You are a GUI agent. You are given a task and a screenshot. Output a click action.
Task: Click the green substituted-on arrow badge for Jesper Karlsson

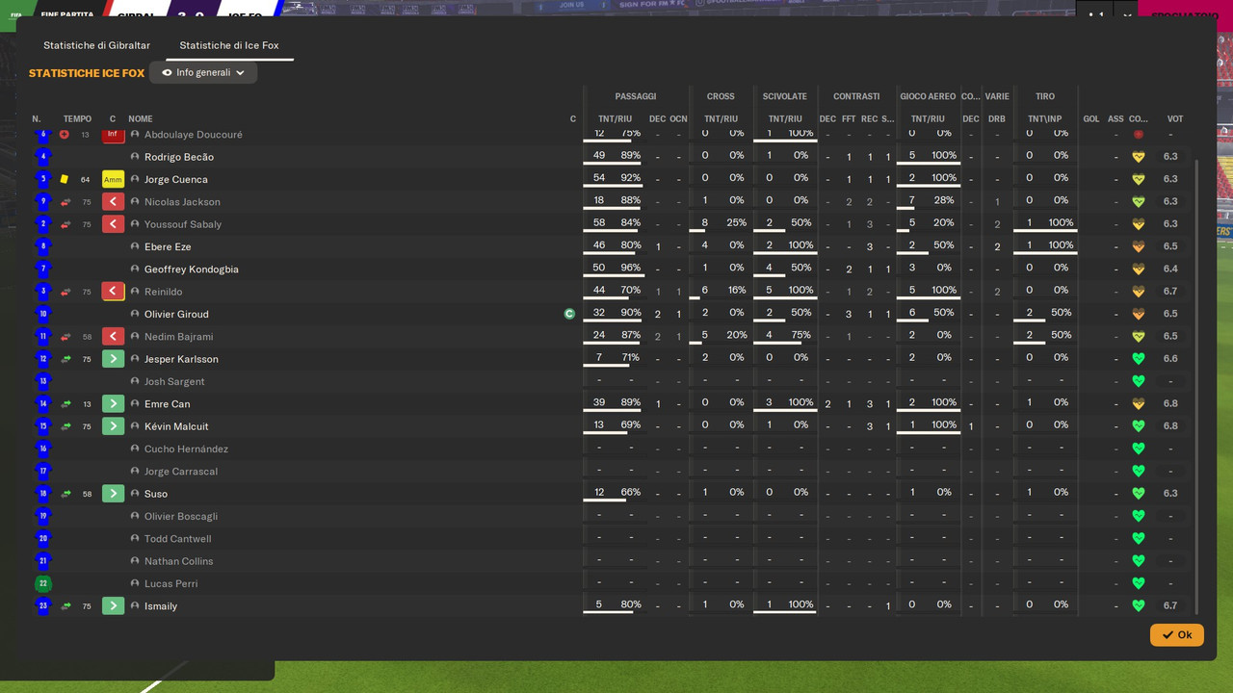pos(113,359)
